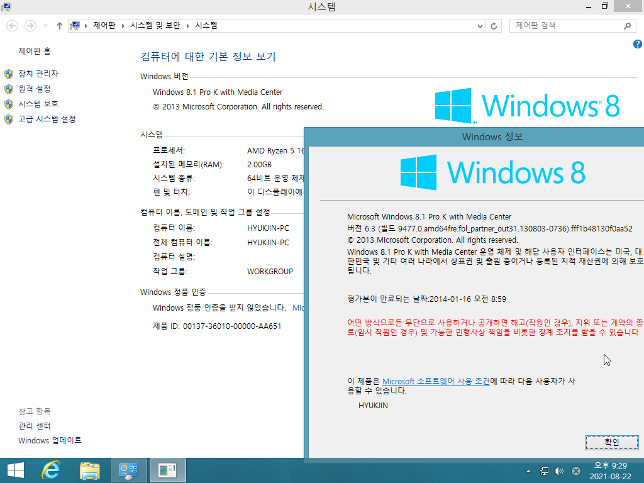Open recent locations dropdown arrow
Screen dimensions: 644x483
pos(45,26)
